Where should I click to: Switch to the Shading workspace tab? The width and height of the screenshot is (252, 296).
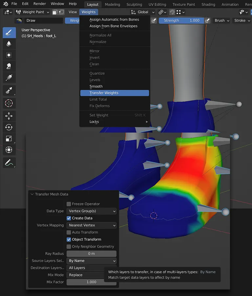[x=208, y=4]
